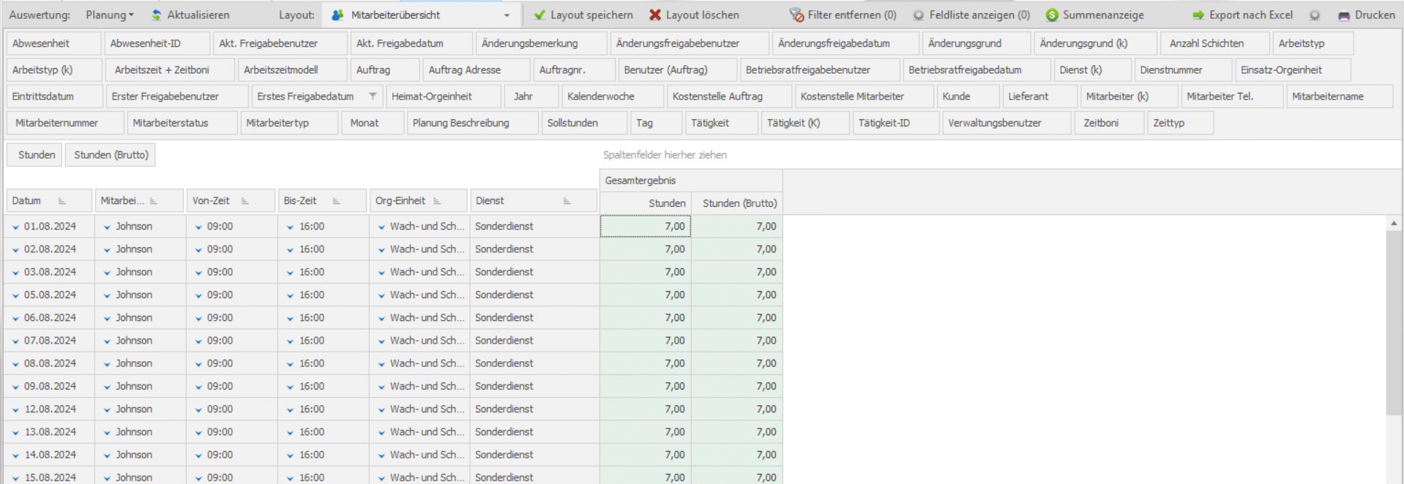Image resolution: width=1404 pixels, height=484 pixels.
Task: Open the Layout combo box dropdown arrow
Action: pos(507,15)
